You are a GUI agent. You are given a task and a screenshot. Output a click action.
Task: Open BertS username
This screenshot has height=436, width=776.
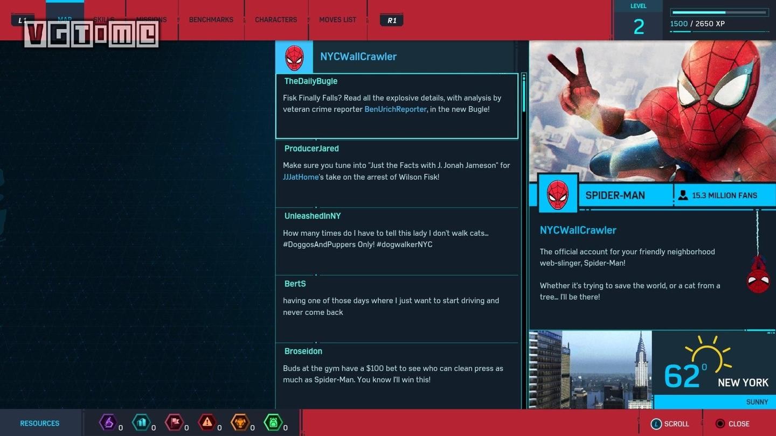pyautogui.click(x=295, y=284)
